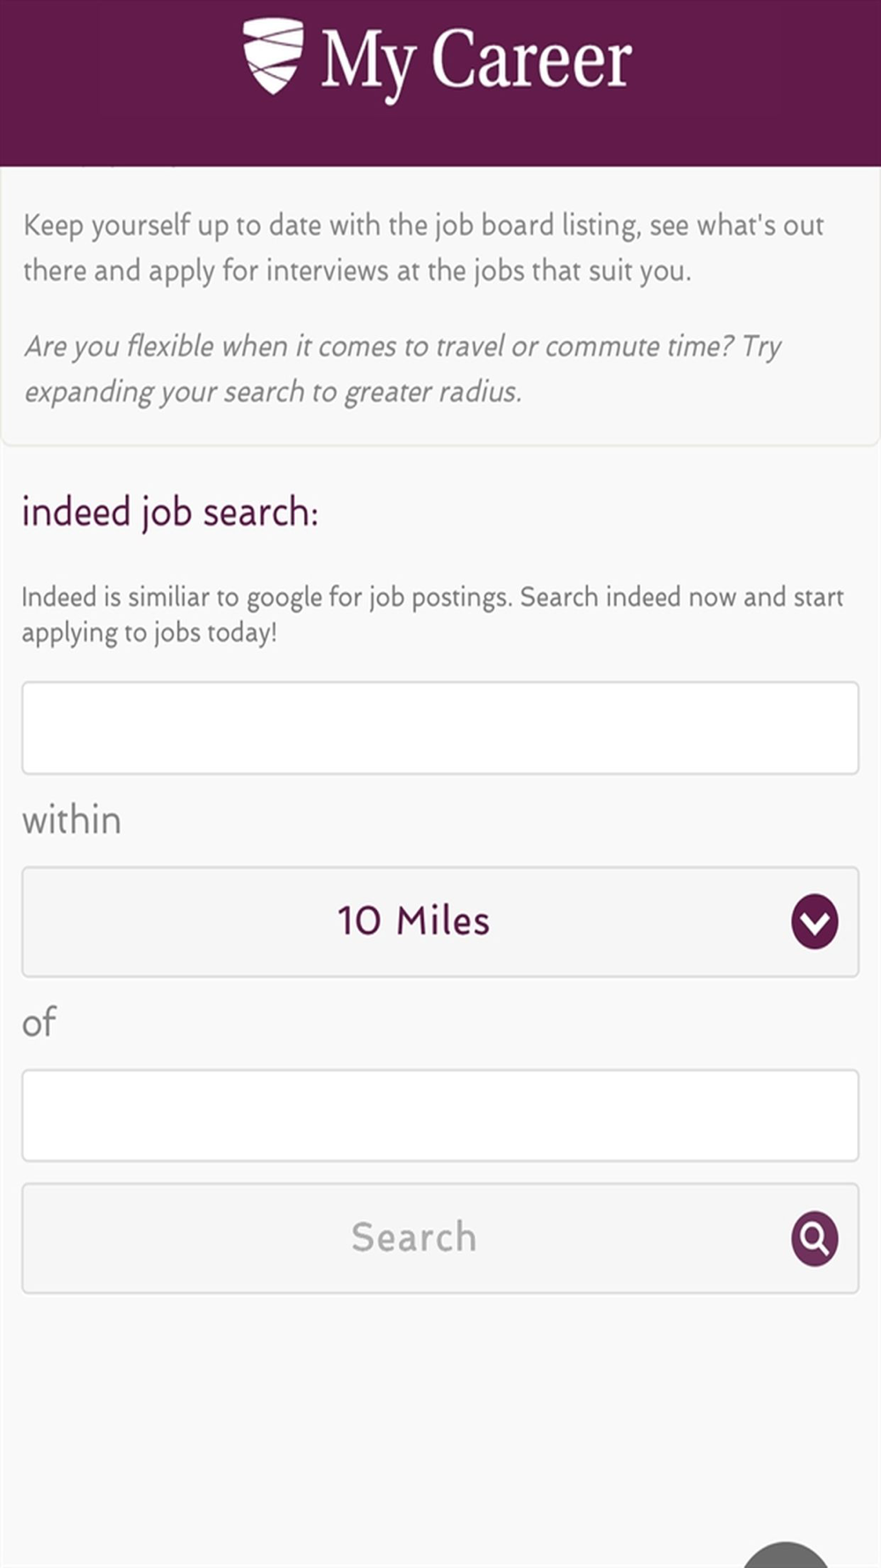This screenshot has height=1568, width=881.
Task: Click the shield logo in the header
Action: (x=273, y=56)
